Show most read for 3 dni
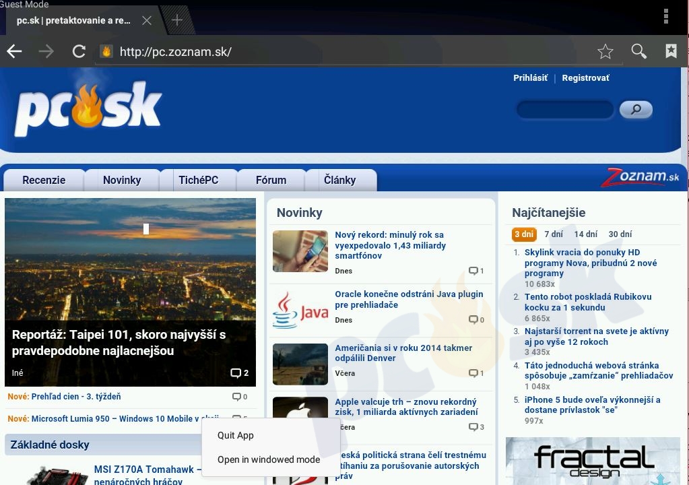Image resolution: width=689 pixels, height=485 pixels. 524,234
